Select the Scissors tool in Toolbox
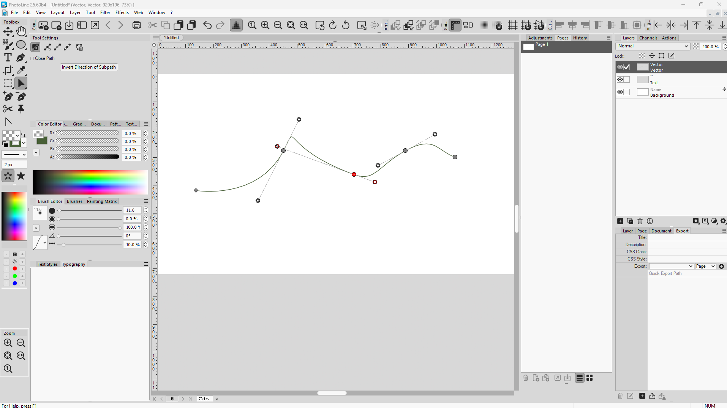This screenshot has width=727, height=408. (8, 109)
